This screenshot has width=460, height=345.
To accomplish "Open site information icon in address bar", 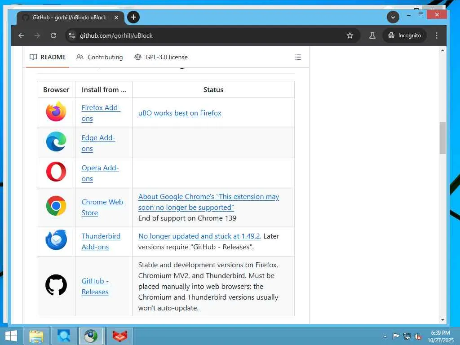I will click(x=71, y=35).
